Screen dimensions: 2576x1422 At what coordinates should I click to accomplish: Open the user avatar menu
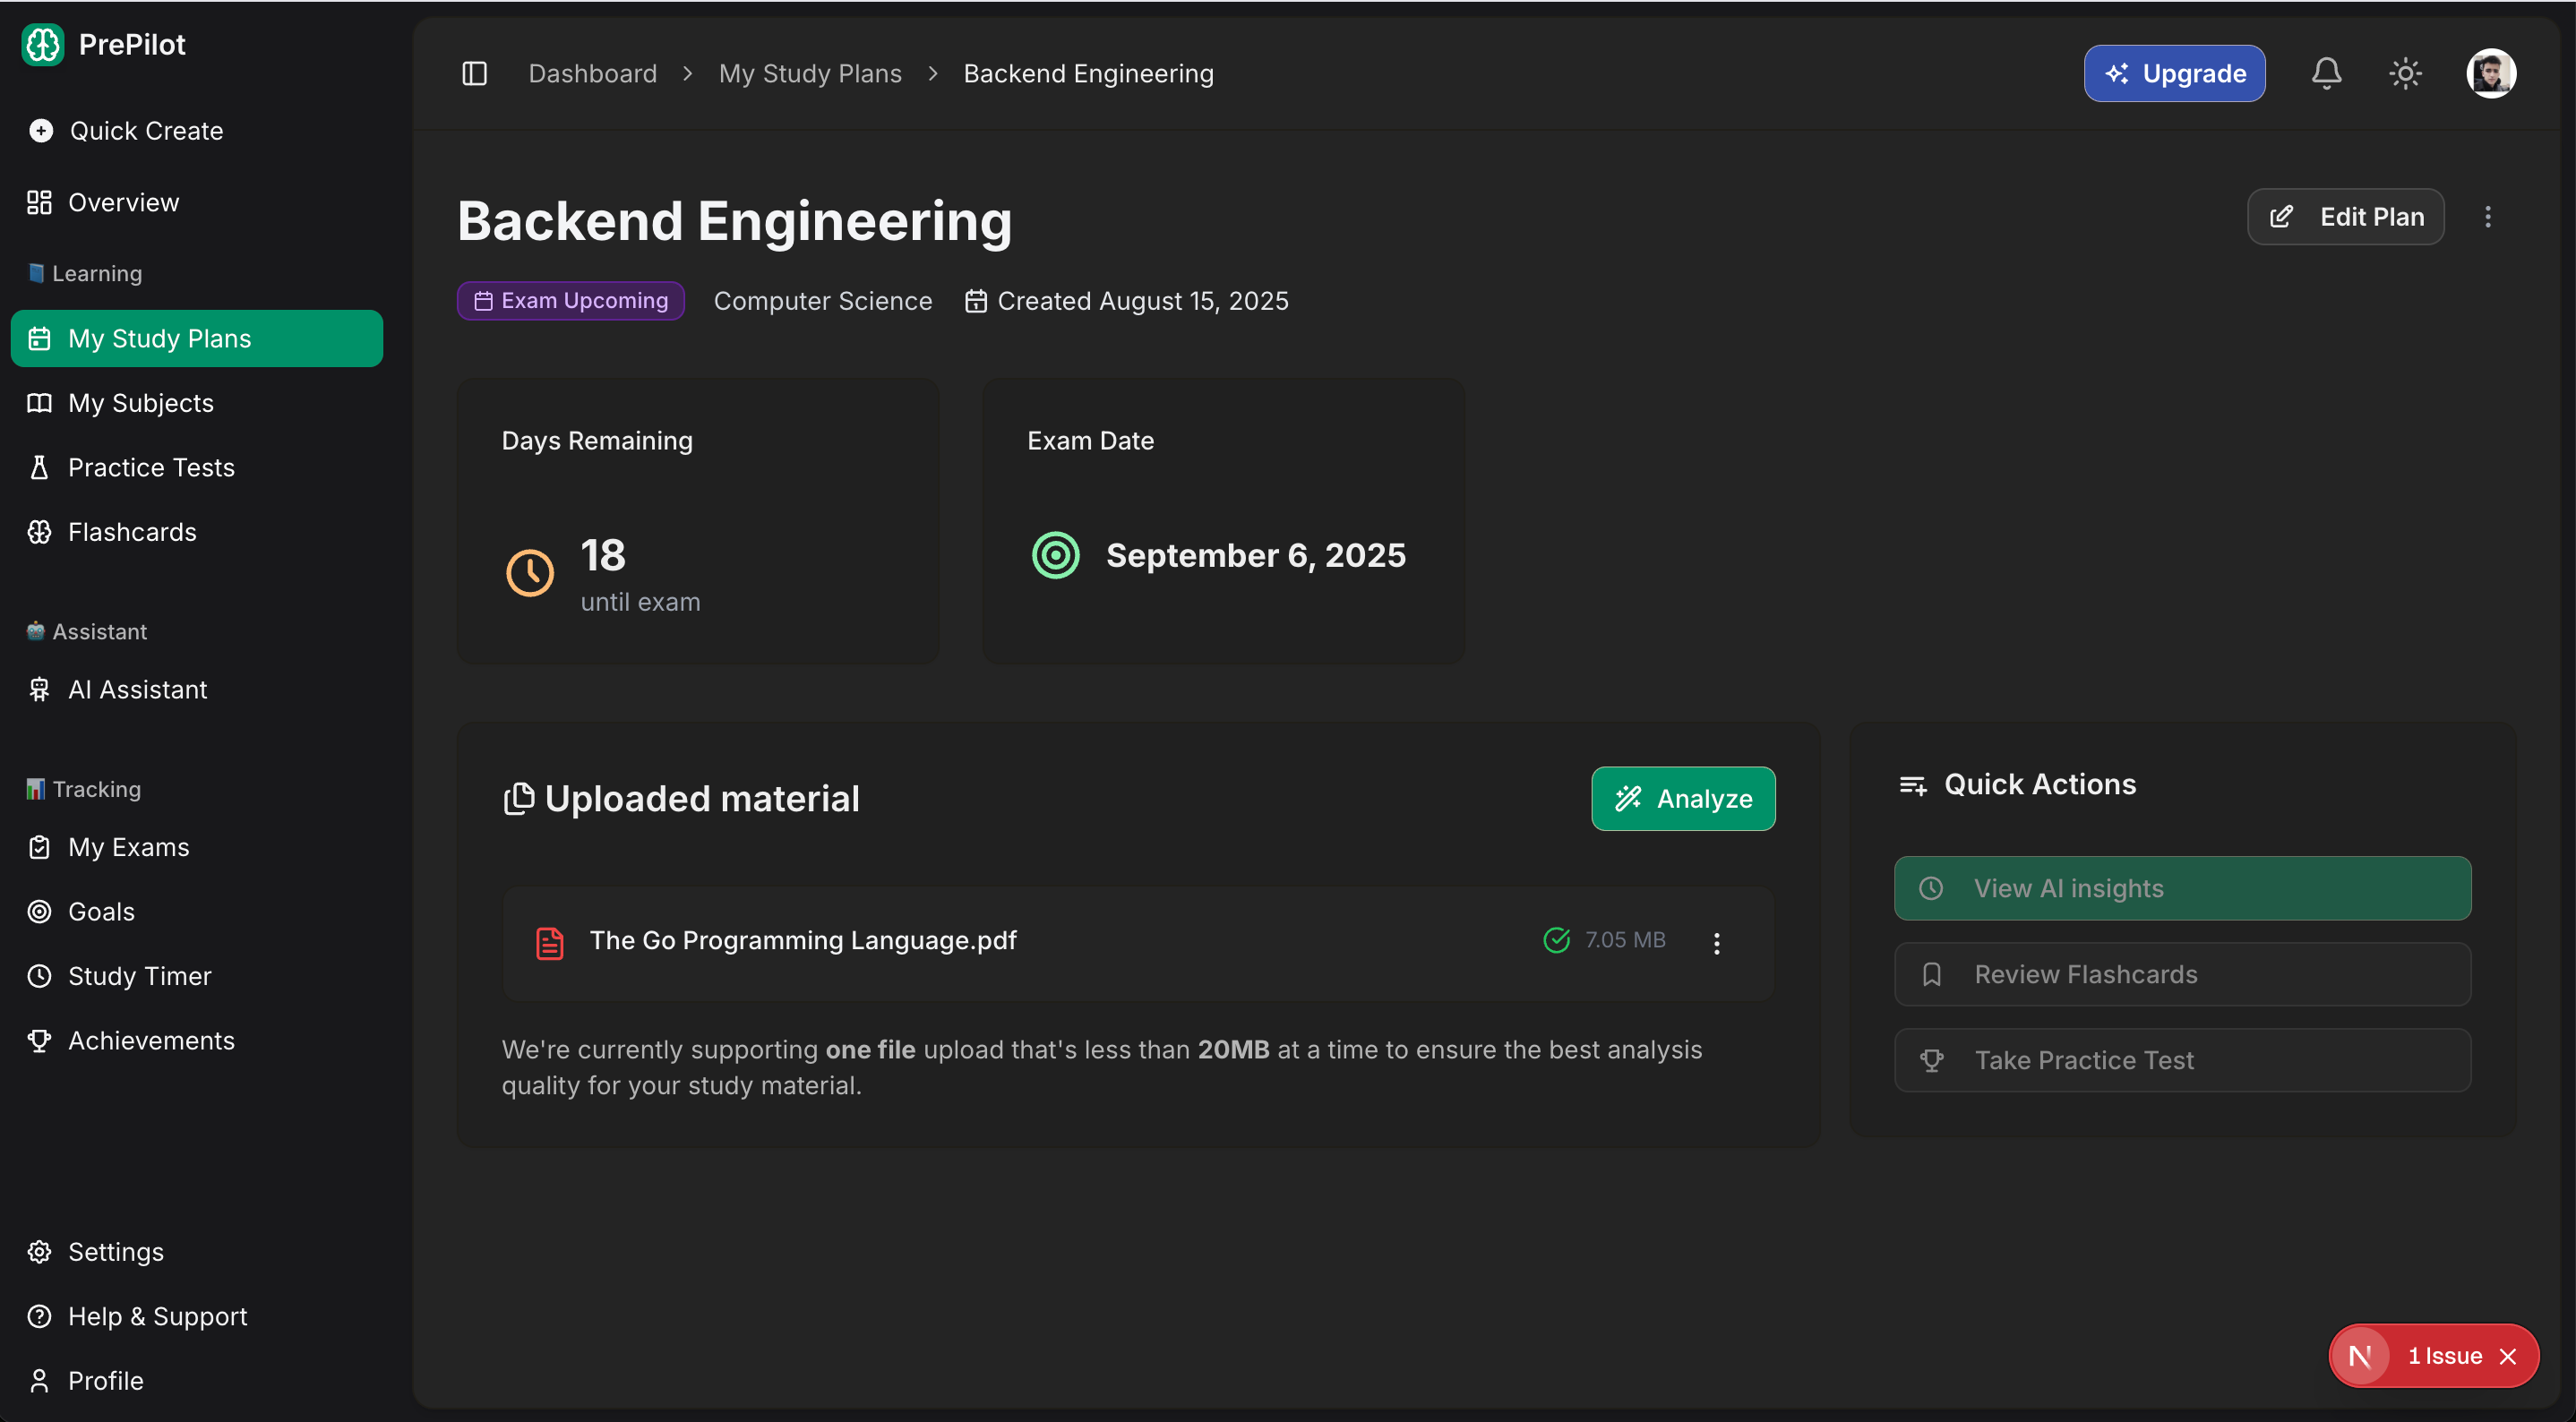[x=2490, y=73]
